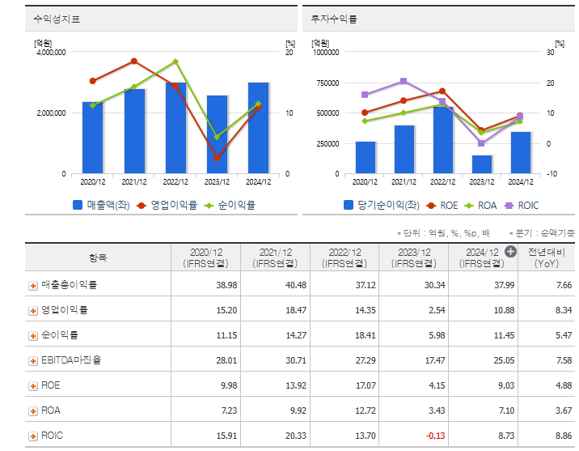Click ROIC value 20.33

pyautogui.click(x=296, y=436)
